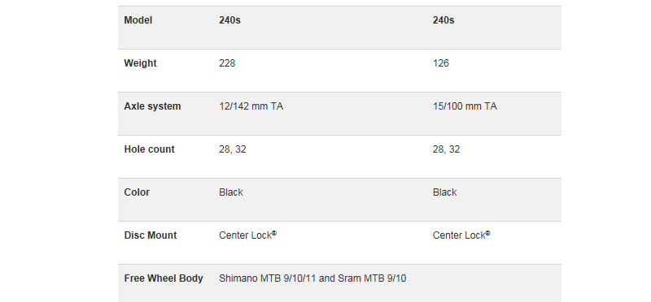Click the Model row header
651x302 pixels.
tap(138, 20)
